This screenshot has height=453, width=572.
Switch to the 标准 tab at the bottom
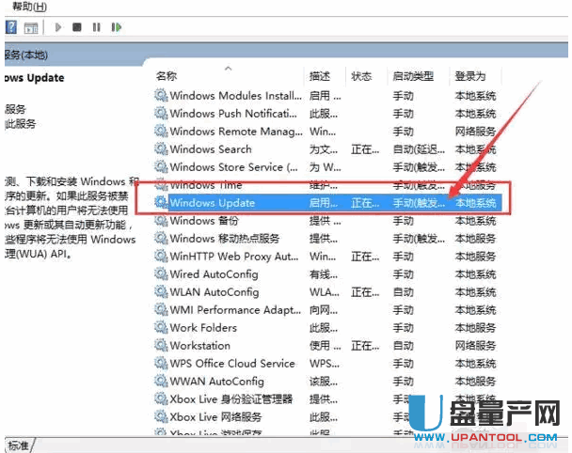pos(18,445)
